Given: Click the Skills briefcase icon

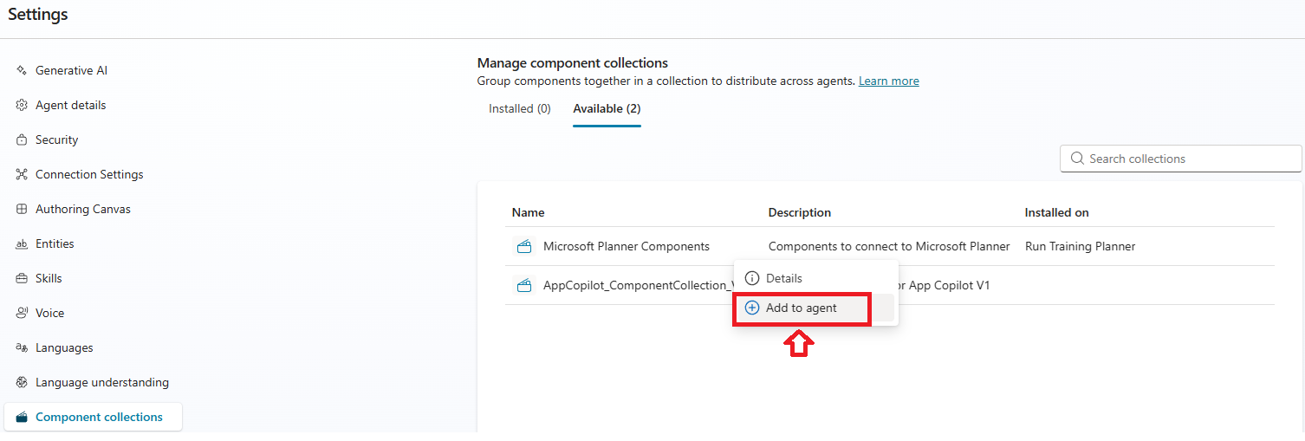Looking at the screenshot, I should point(22,278).
